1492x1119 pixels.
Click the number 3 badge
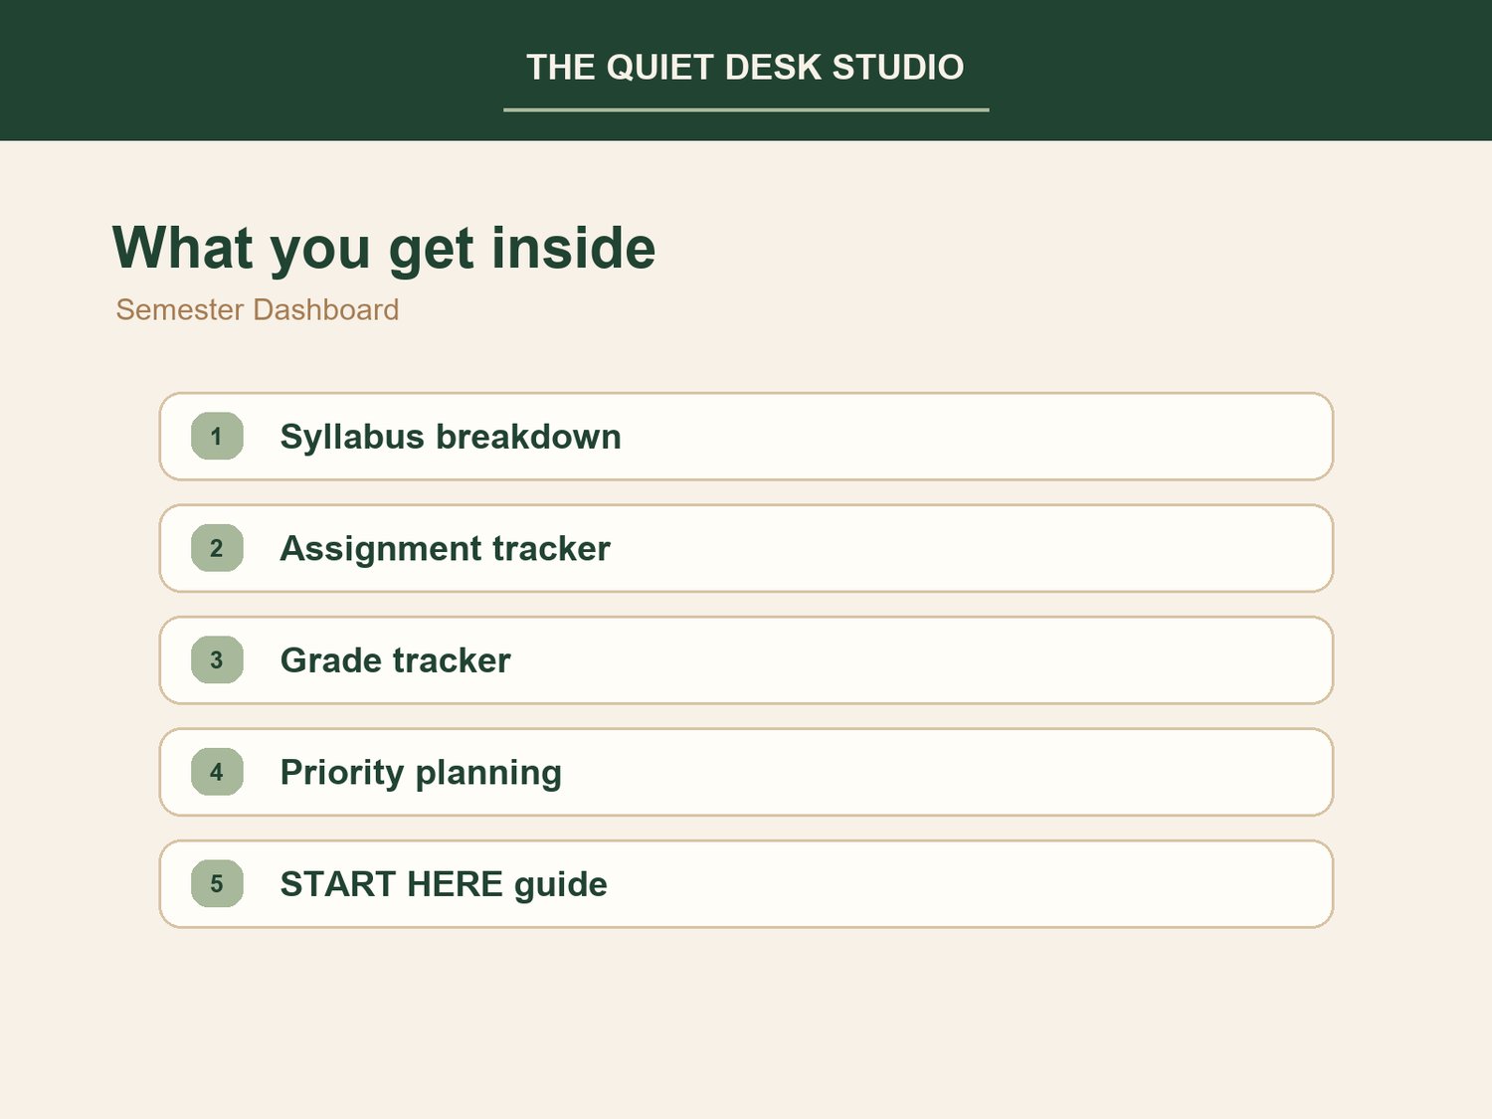click(x=217, y=659)
